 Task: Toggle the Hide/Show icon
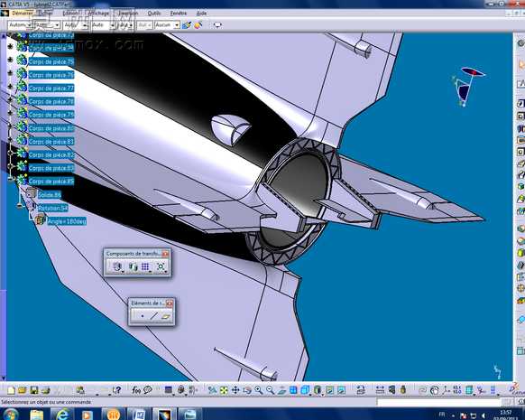(x=329, y=390)
